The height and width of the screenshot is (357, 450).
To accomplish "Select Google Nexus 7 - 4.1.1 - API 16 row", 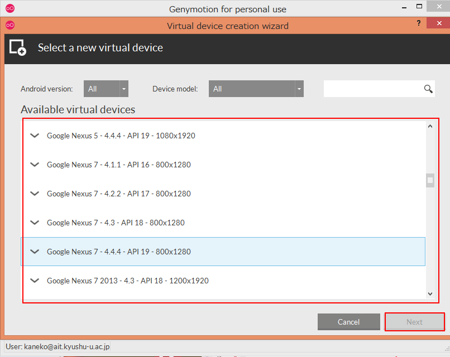I will [x=223, y=165].
